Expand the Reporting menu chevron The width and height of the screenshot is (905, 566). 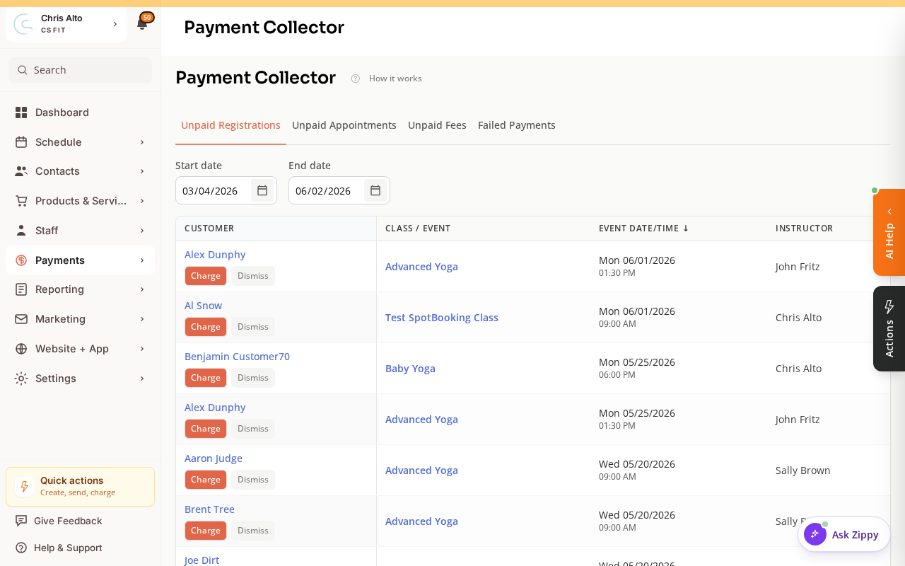pos(142,289)
